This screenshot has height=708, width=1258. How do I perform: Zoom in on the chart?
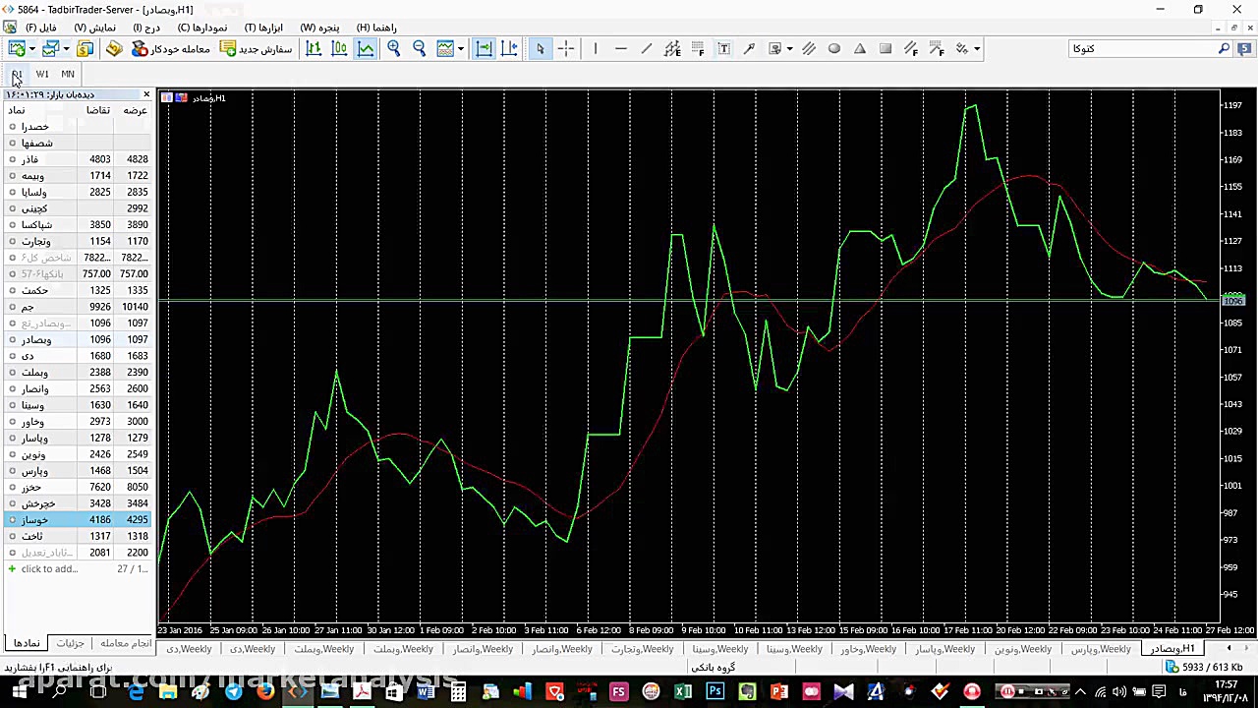click(393, 48)
